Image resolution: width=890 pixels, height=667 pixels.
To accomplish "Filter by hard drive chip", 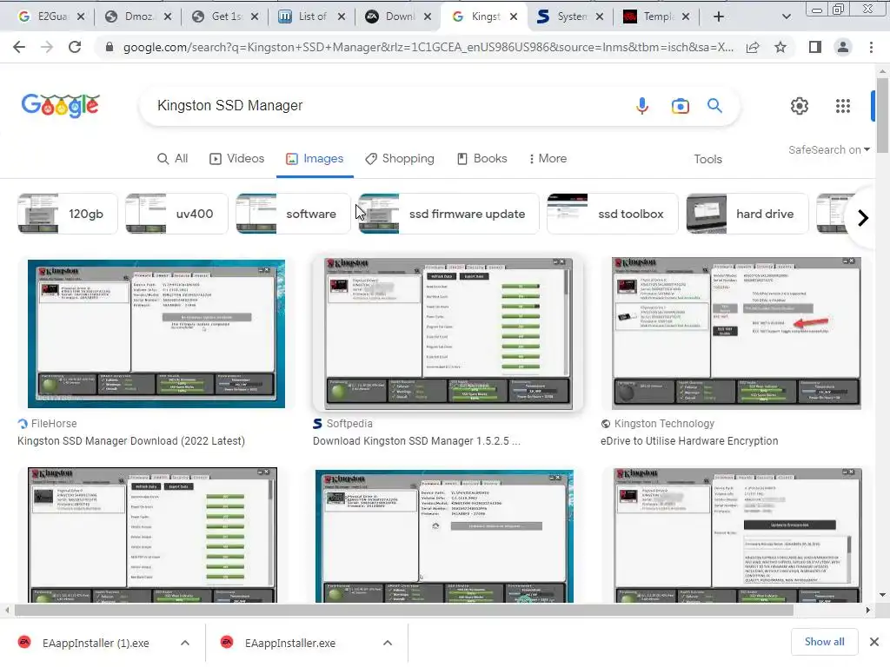I will click(747, 214).
